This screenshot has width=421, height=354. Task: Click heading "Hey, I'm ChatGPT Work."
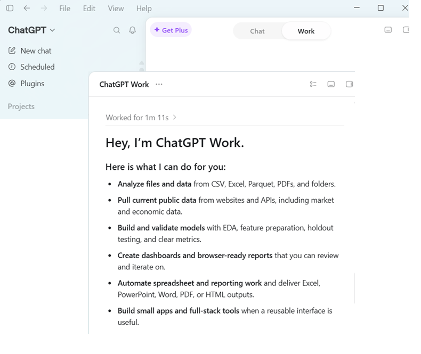coord(175,143)
